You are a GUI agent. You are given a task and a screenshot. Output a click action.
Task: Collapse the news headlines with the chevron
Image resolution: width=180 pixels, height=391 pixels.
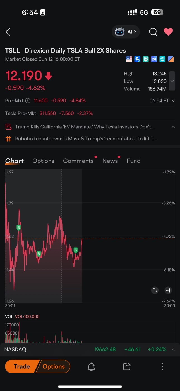tap(173, 127)
